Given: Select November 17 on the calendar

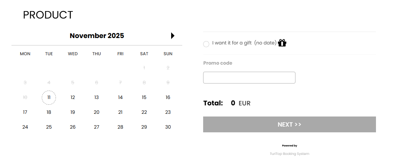Looking at the screenshot, I should [x=25, y=112].
